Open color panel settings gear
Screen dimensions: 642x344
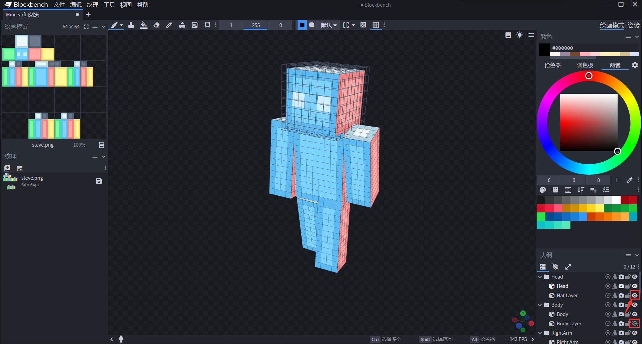[x=635, y=65]
